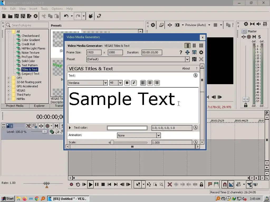The image size is (270, 202).
Task: Switch to the Explorer tab
Action: click(x=39, y=106)
